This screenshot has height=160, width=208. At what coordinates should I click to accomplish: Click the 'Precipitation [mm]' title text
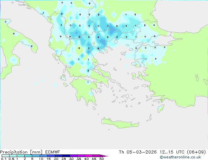coord(21,152)
